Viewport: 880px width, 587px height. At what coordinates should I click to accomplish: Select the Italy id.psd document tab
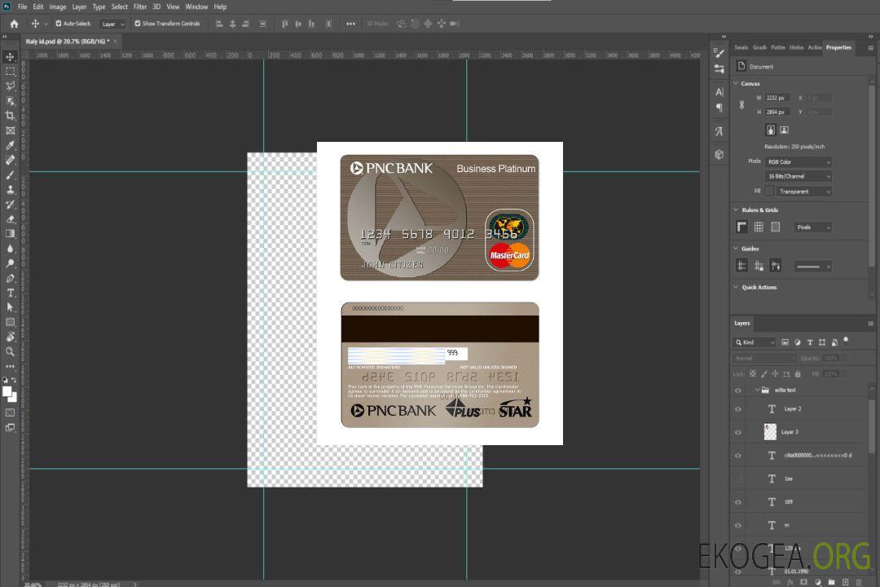[67, 42]
